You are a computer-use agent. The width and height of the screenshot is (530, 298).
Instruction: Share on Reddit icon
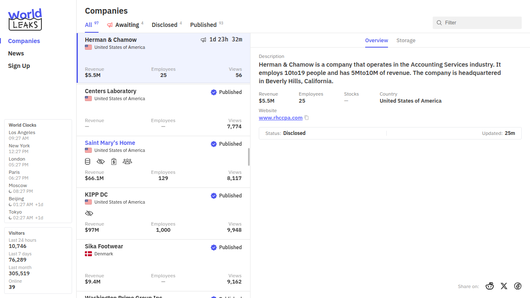[490, 286]
